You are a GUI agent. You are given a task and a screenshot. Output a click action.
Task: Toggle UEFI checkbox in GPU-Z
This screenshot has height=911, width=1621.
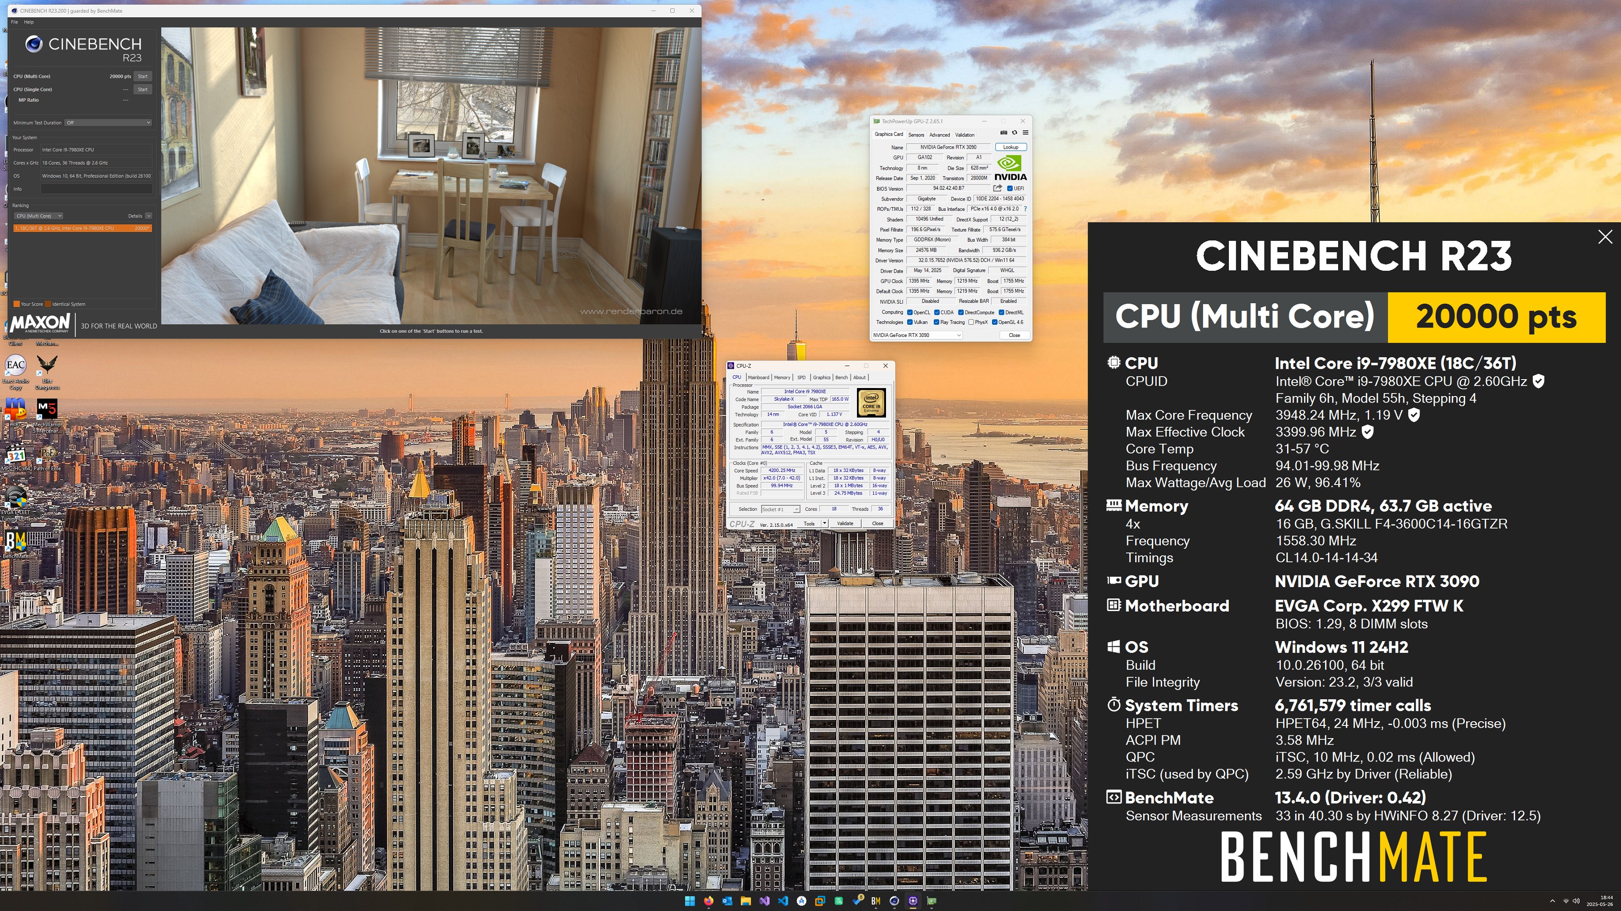pos(1010,188)
